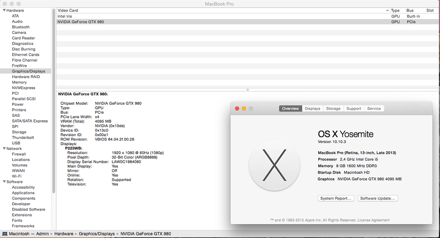The image size is (440, 238).
Task: Click the sidebar vertical scrollbar
Action: pos(54,101)
